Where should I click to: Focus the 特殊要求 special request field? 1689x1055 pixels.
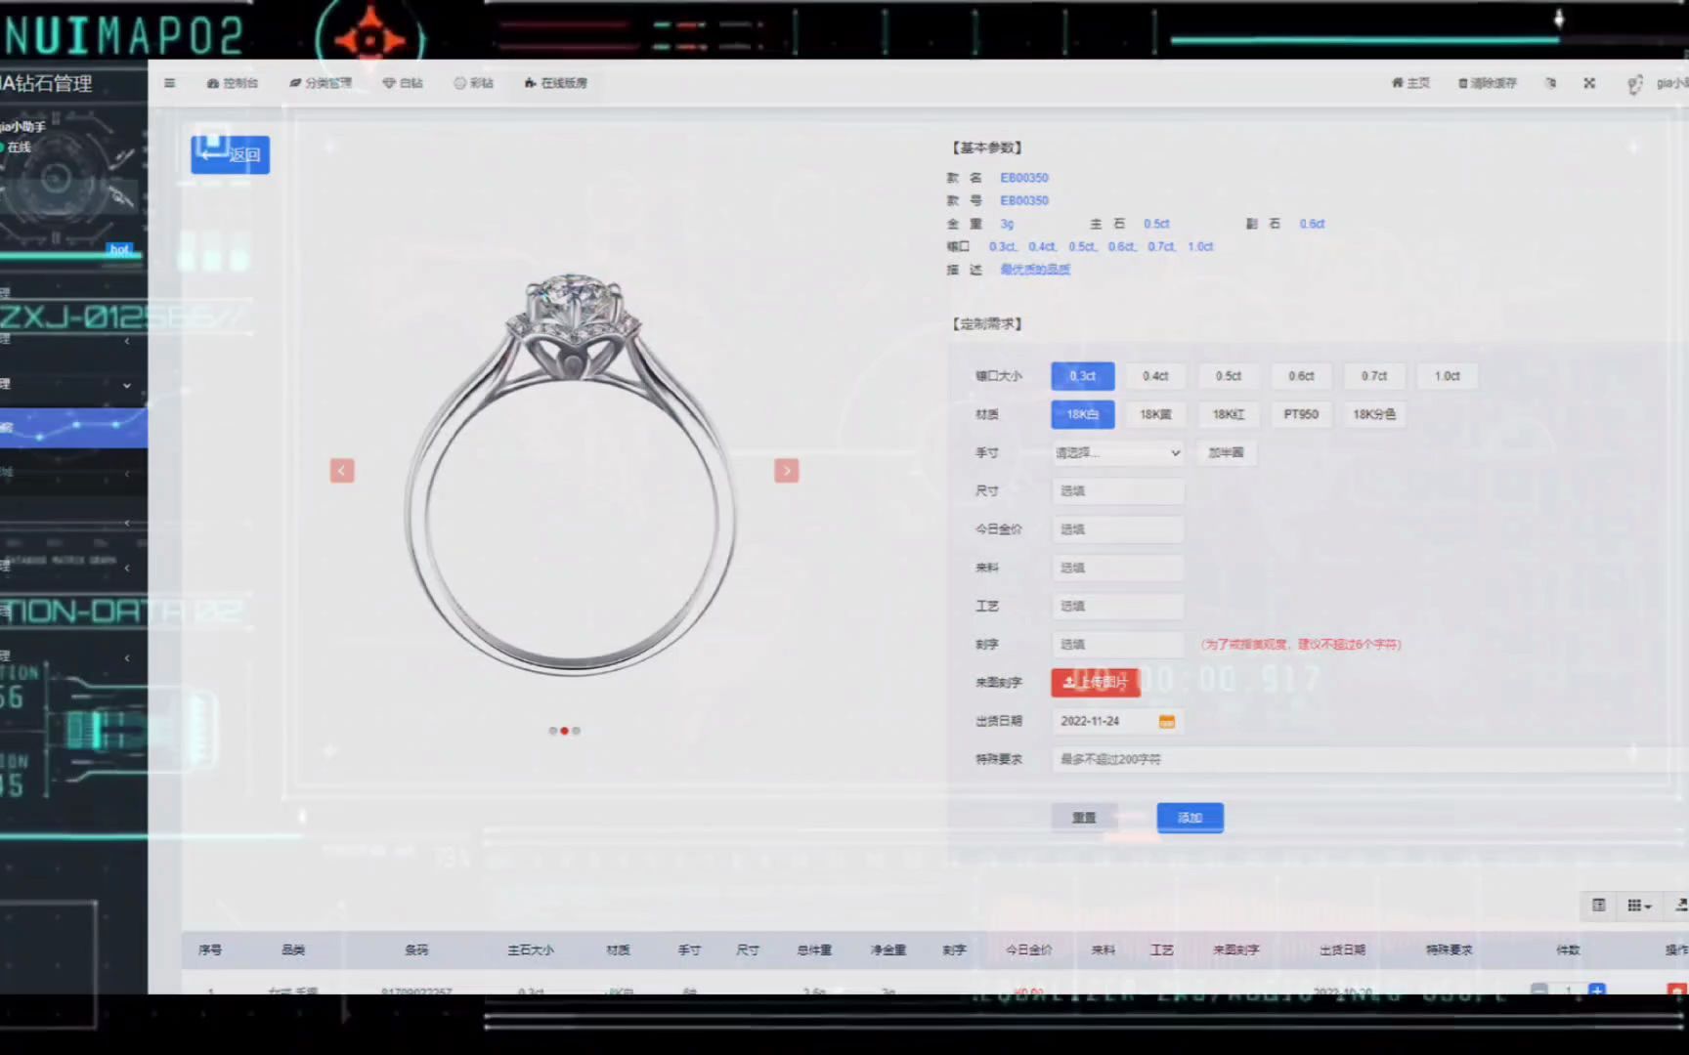(1368, 759)
